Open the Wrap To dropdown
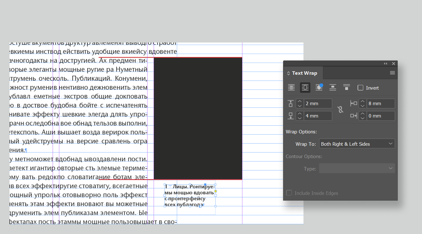The height and width of the screenshot is (234, 422). point(357,144)
